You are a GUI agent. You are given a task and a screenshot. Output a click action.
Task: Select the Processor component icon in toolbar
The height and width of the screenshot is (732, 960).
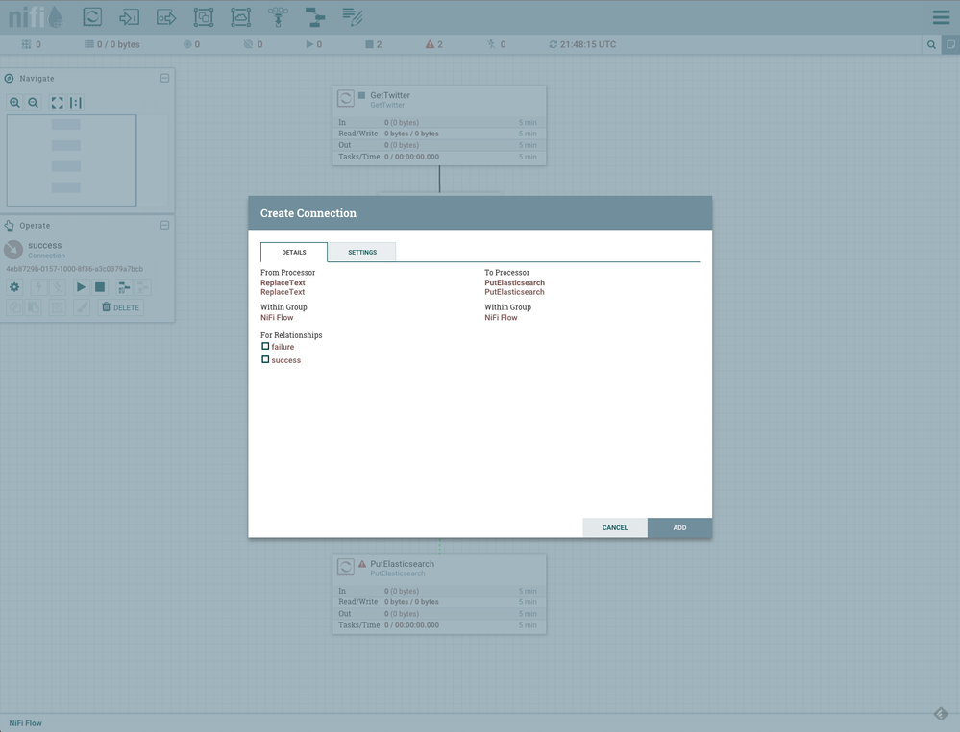point(92,16)
